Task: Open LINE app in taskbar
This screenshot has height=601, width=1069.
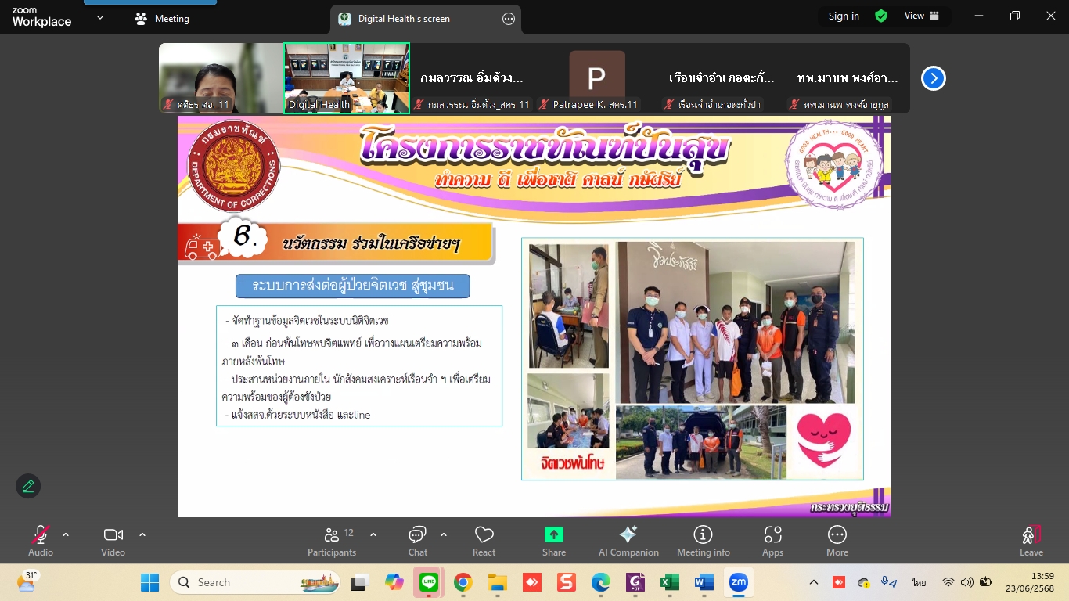Action: (429, 582)
